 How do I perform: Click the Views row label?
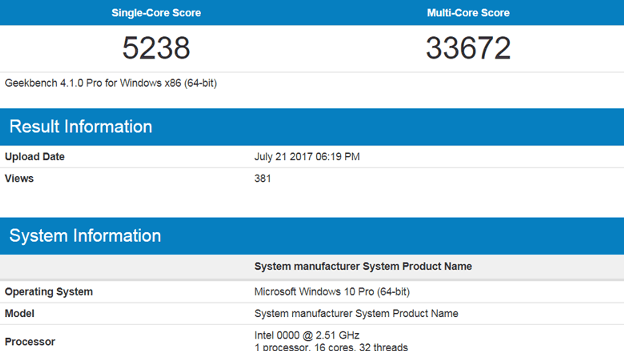click(19, 179)
